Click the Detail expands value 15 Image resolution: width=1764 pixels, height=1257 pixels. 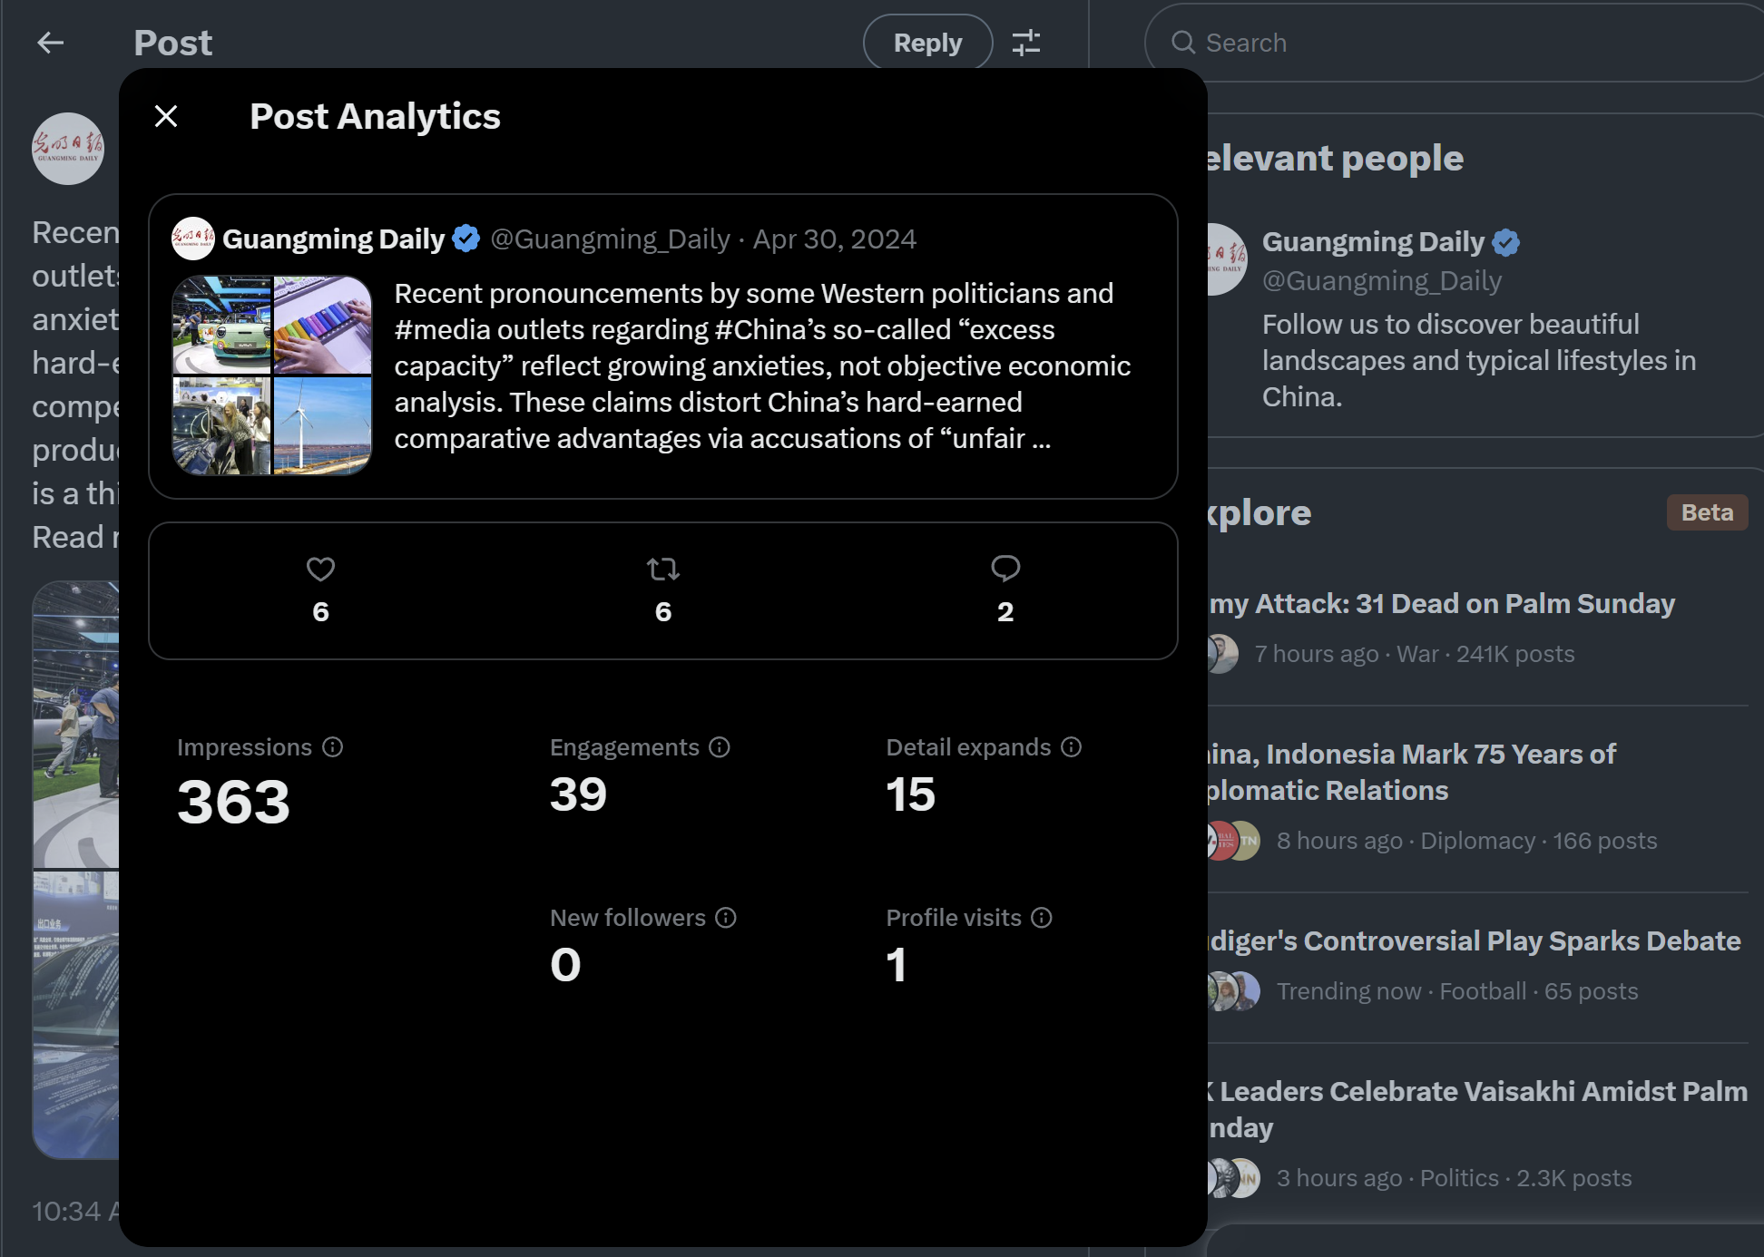[x=911, y=794]
